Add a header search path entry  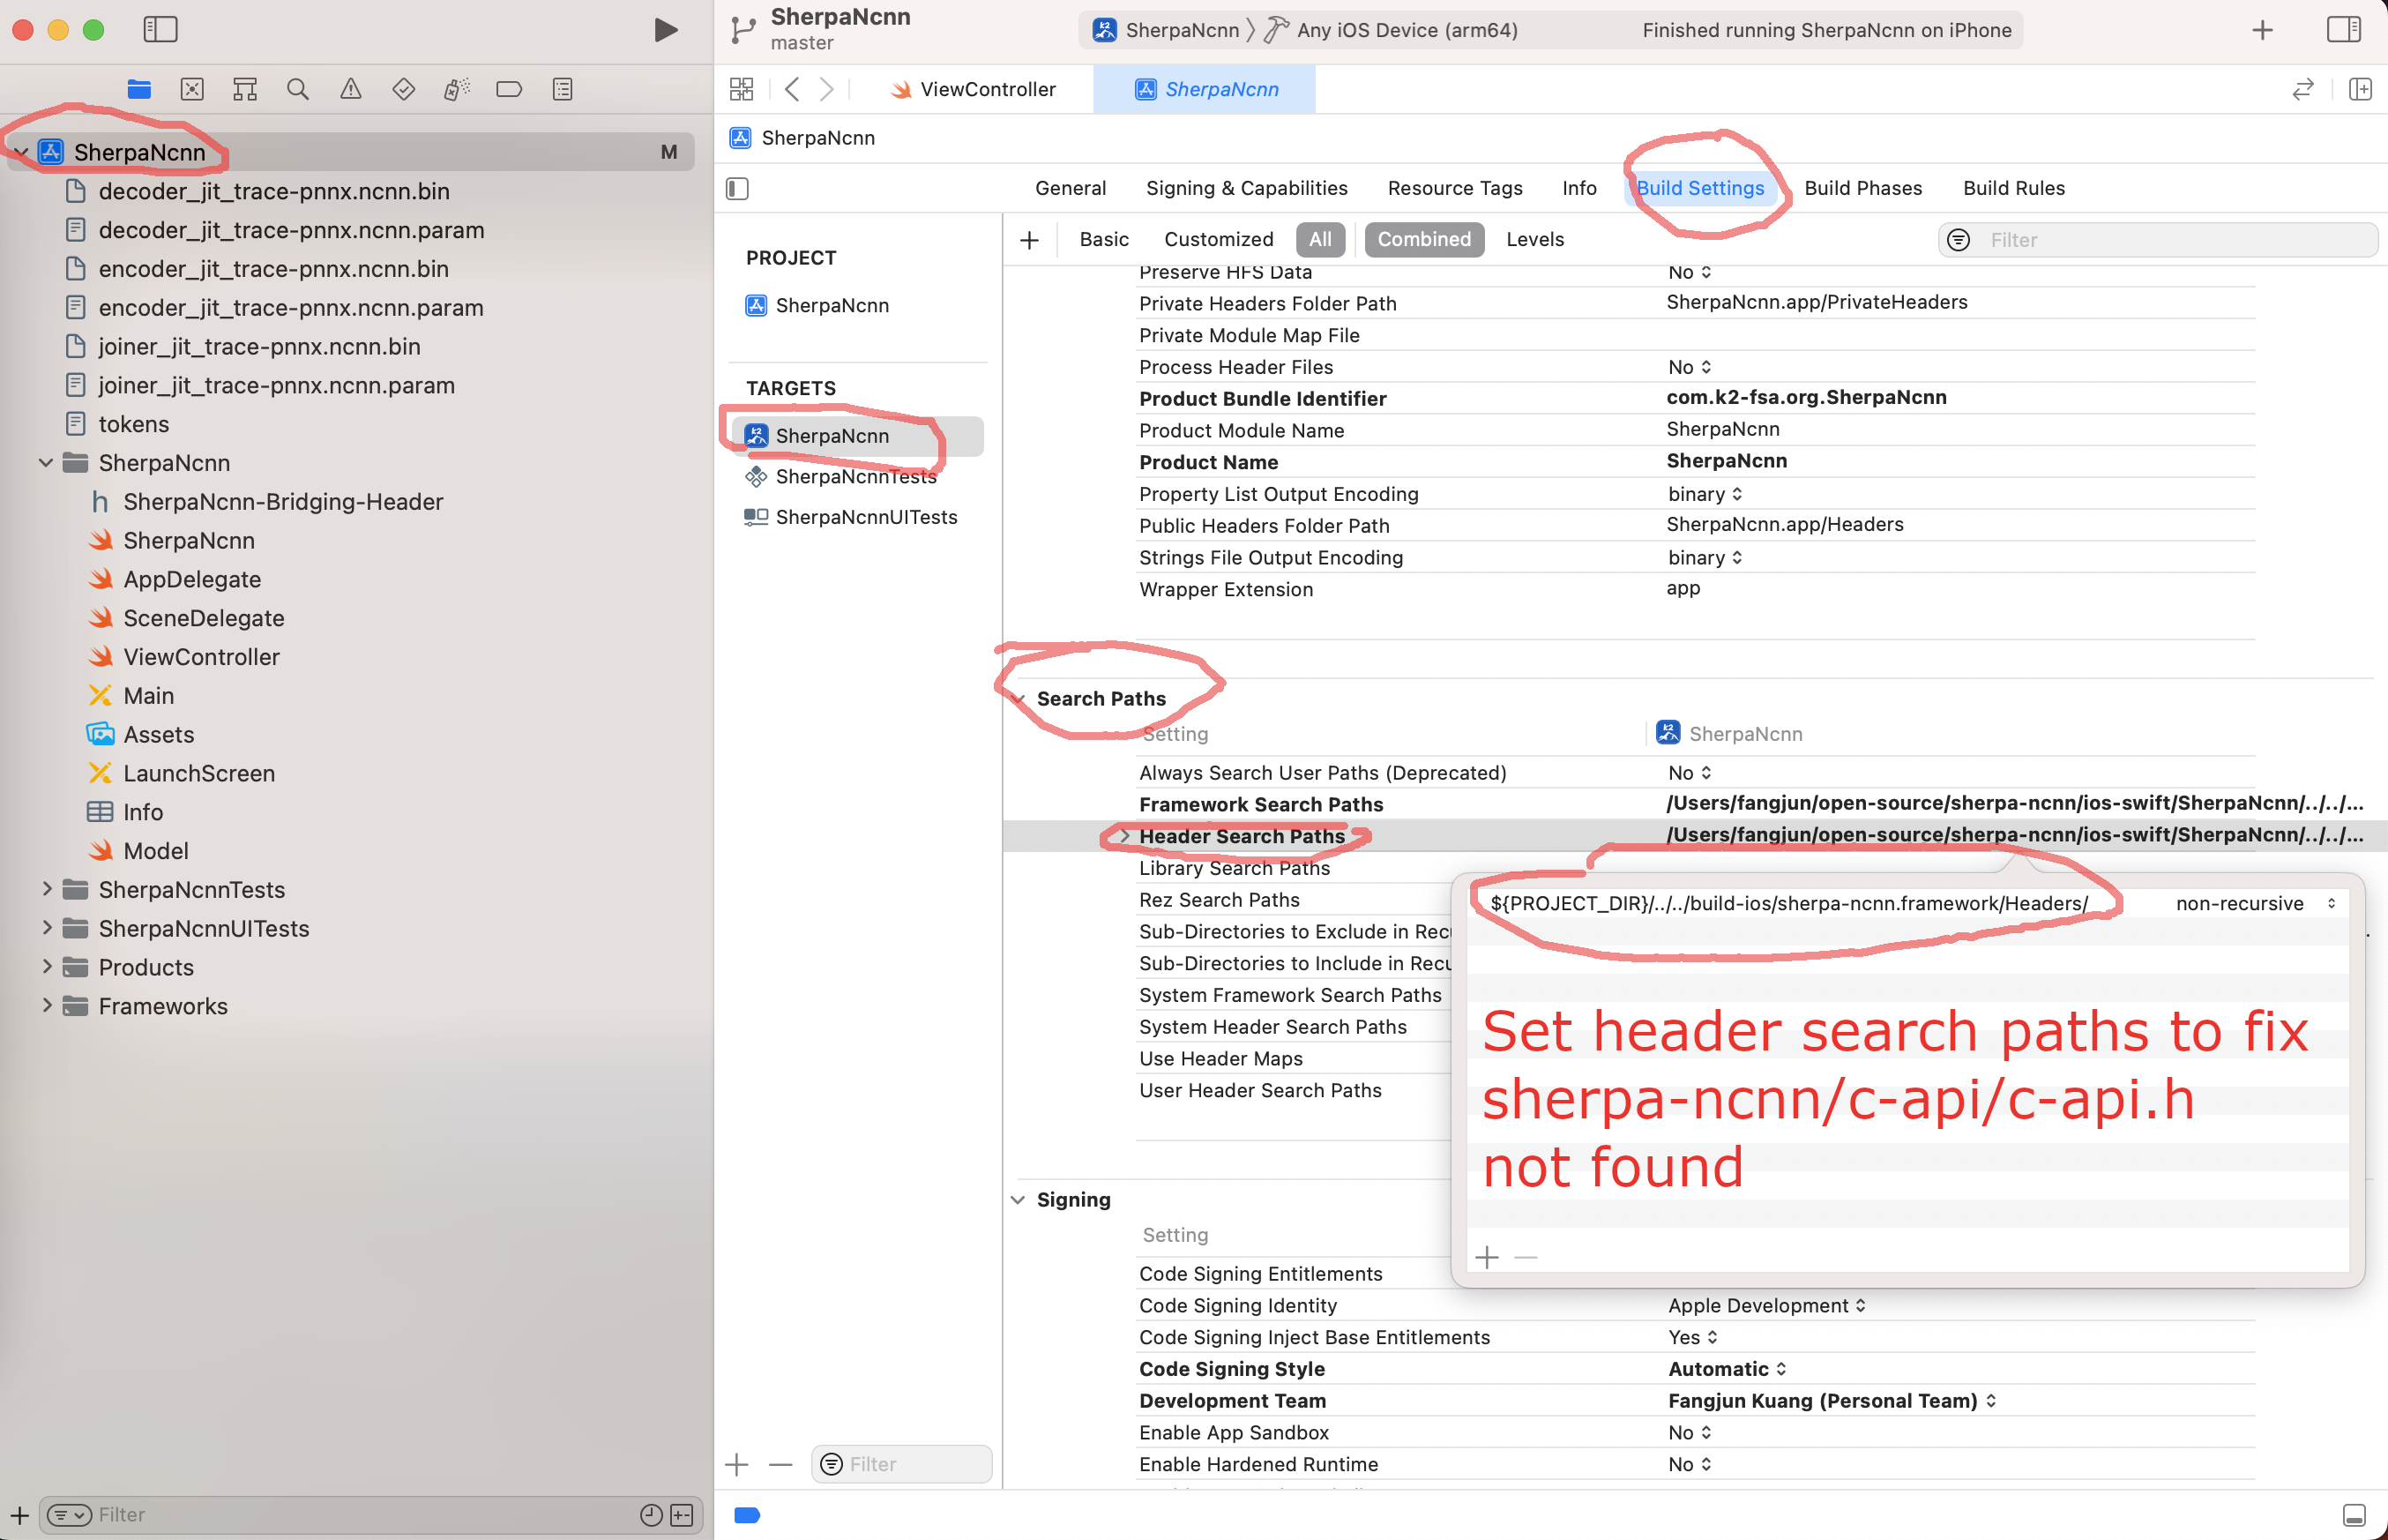(1488, 1257)
